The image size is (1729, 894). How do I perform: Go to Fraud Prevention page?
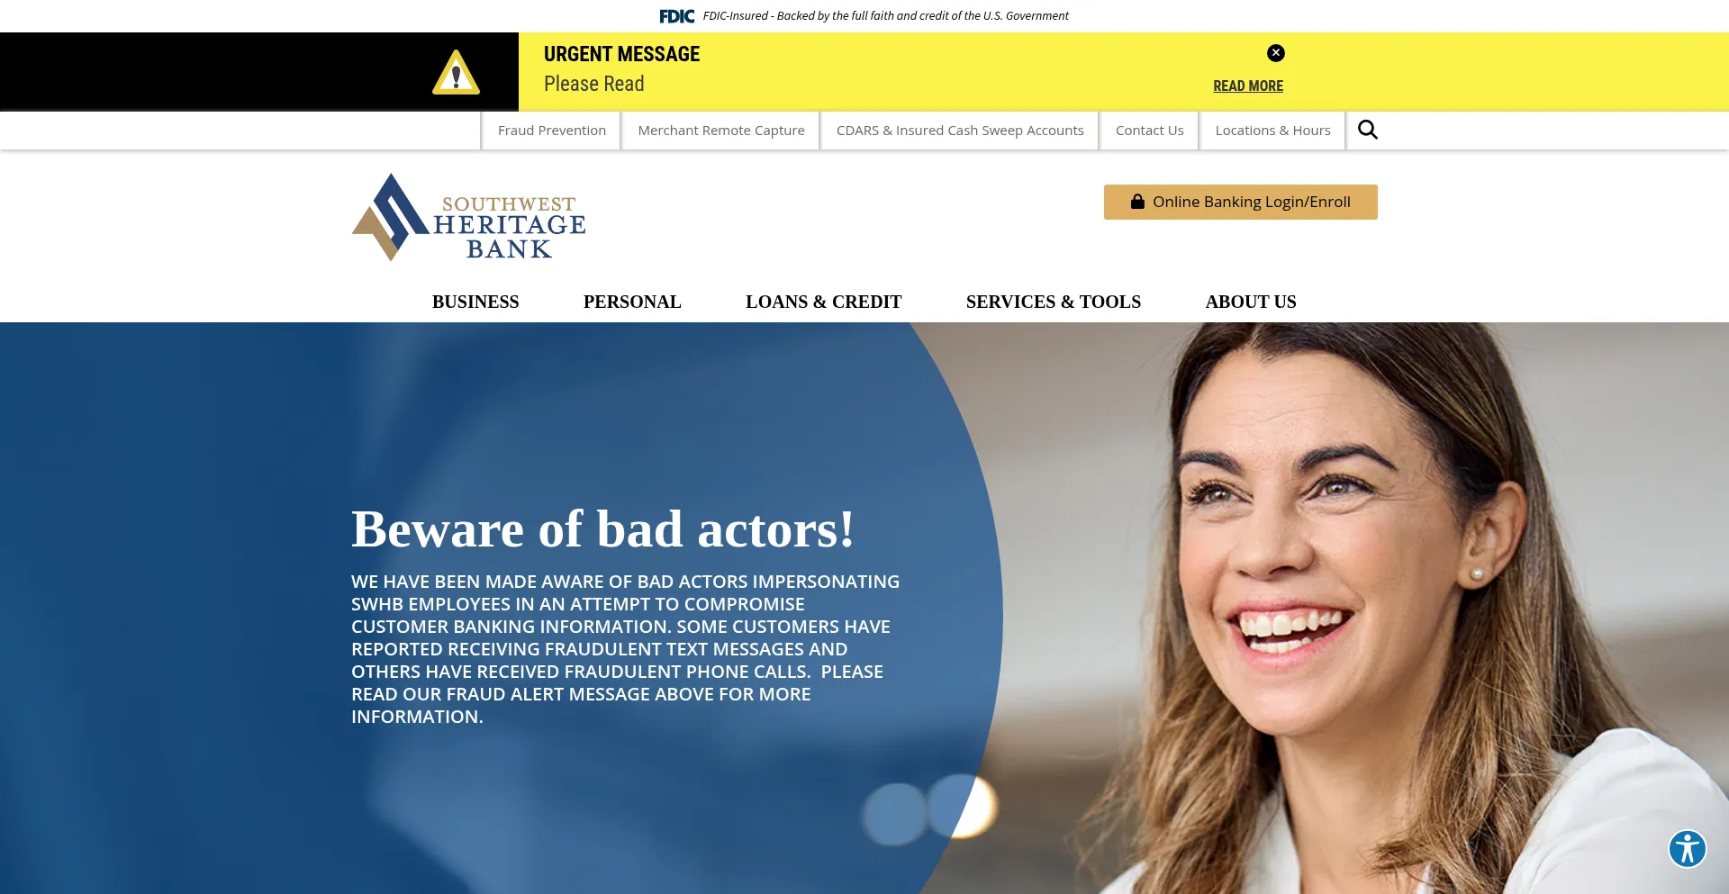click(551, 131)
